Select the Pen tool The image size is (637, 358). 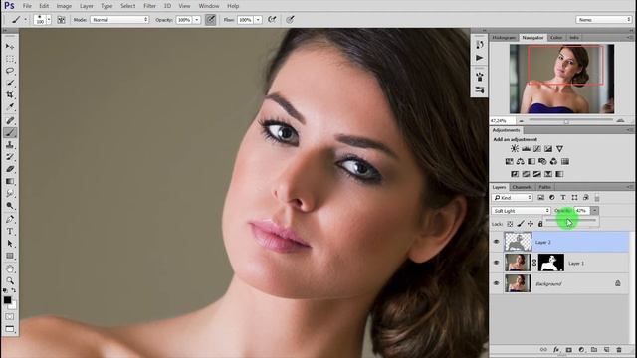coord(10,219)
